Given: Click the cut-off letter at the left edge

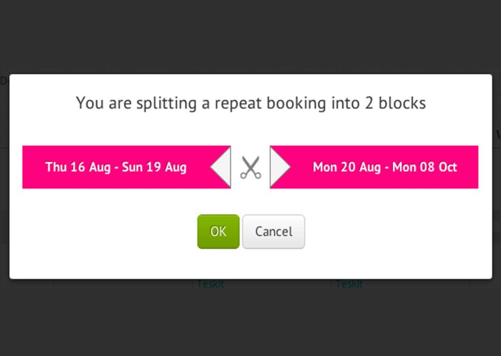Looking at the screenshot, I should (3, 81).
